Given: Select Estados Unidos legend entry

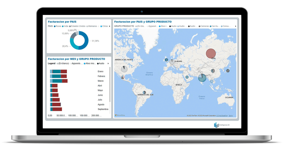Looking at the screenshot, I should pyautogui.click(x=77, y=26).
